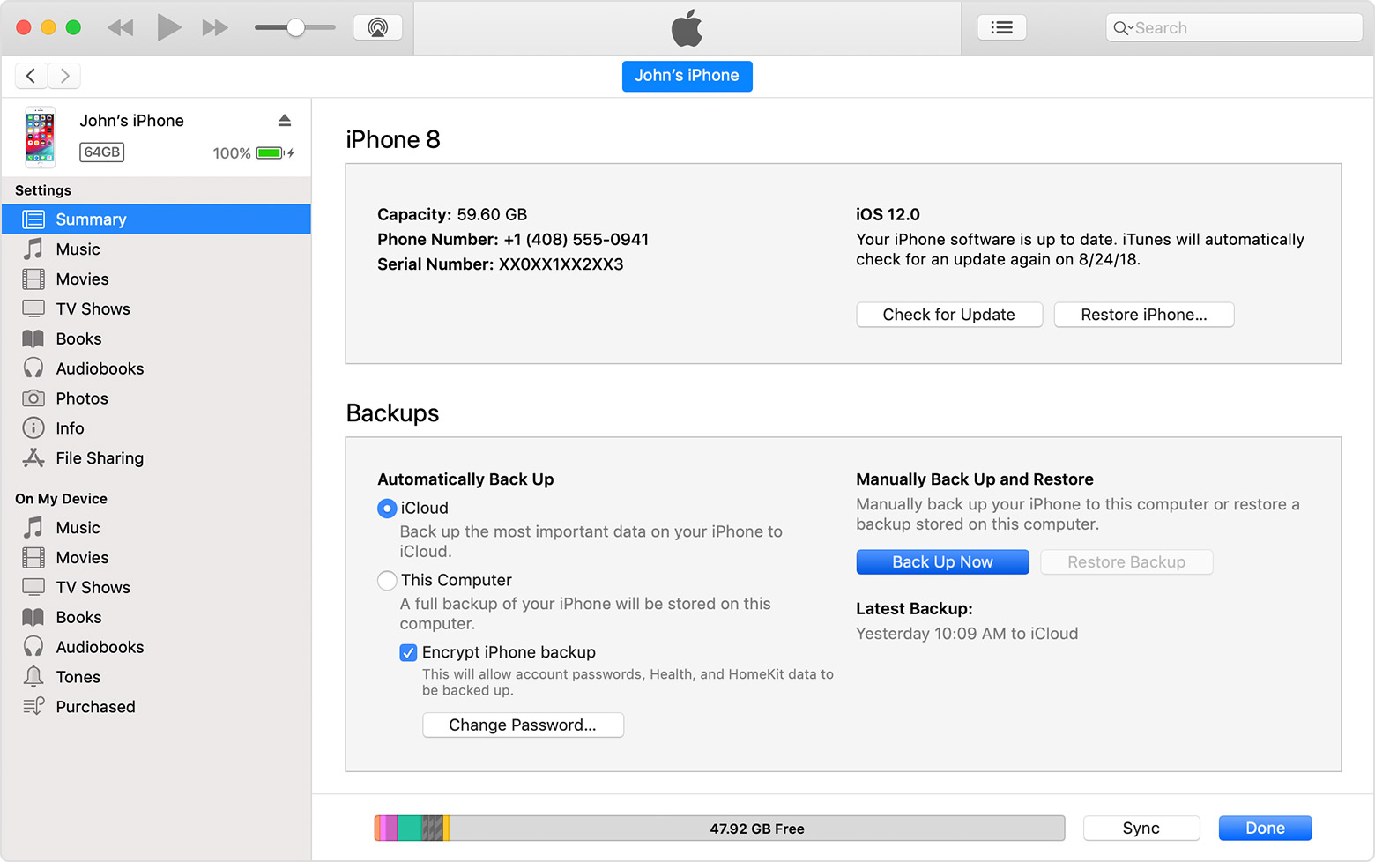
Task: Click the Restore Backup button
Action: [1126, 562]
